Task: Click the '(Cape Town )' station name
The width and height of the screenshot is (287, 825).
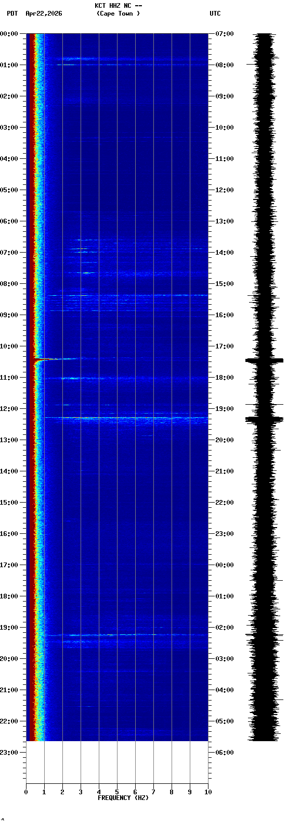Action: coord(118,14)
